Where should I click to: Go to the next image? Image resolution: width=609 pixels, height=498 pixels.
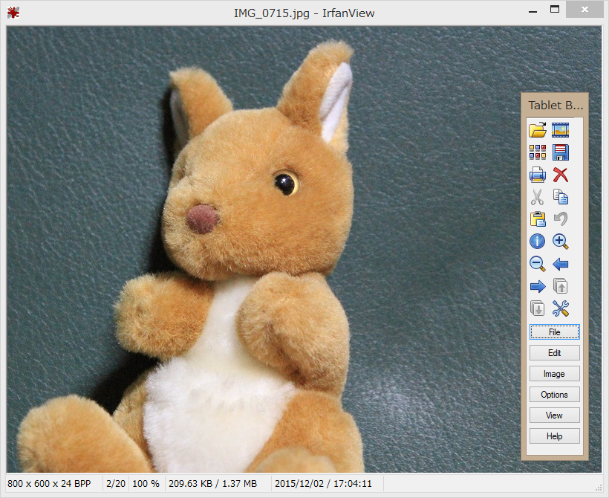537,285
